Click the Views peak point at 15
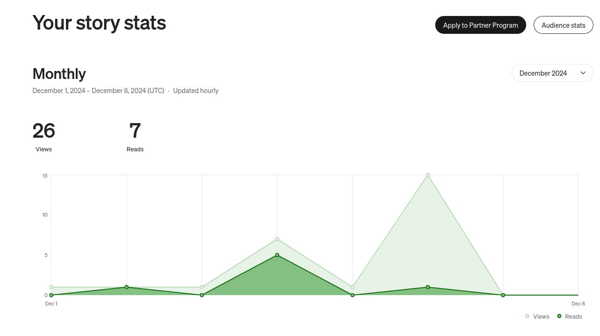The image size is (600, 336). point(428,175)
